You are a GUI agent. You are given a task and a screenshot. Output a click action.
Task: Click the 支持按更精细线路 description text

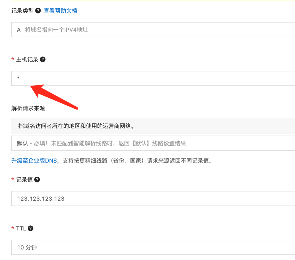click(135, 161)
